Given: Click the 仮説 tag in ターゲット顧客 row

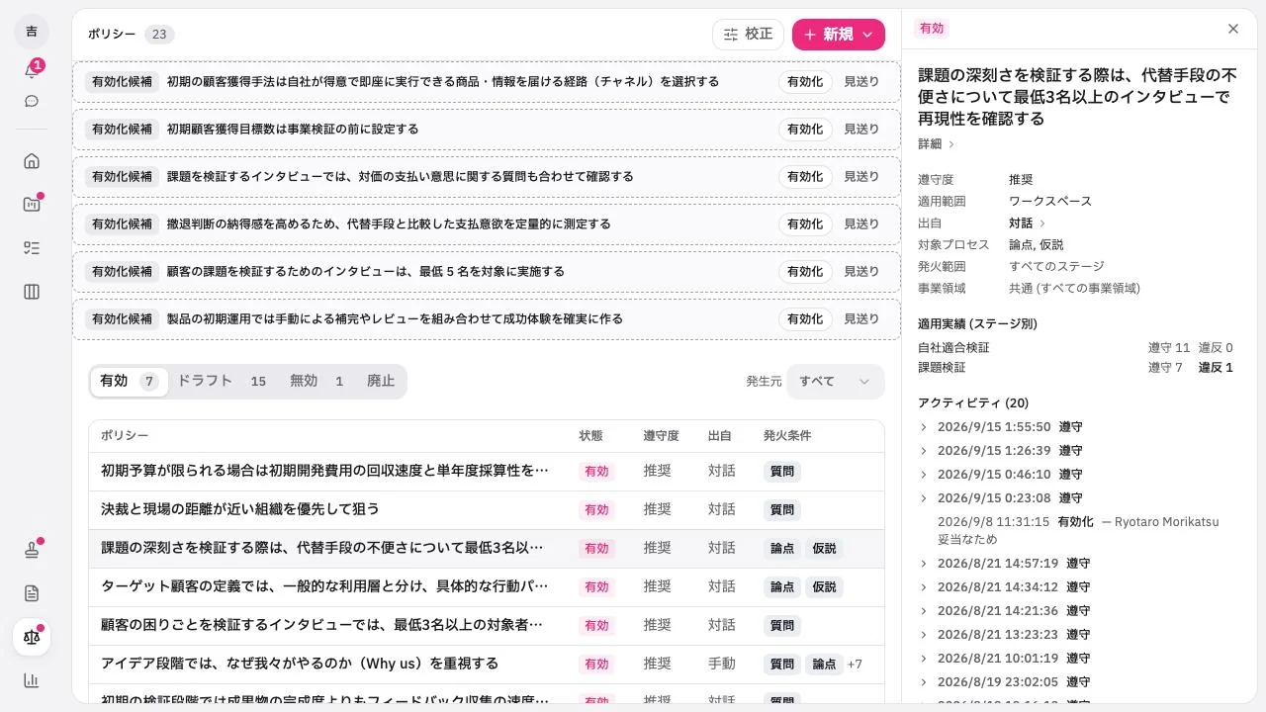Looking at the screenshot, I should [824, 587].
